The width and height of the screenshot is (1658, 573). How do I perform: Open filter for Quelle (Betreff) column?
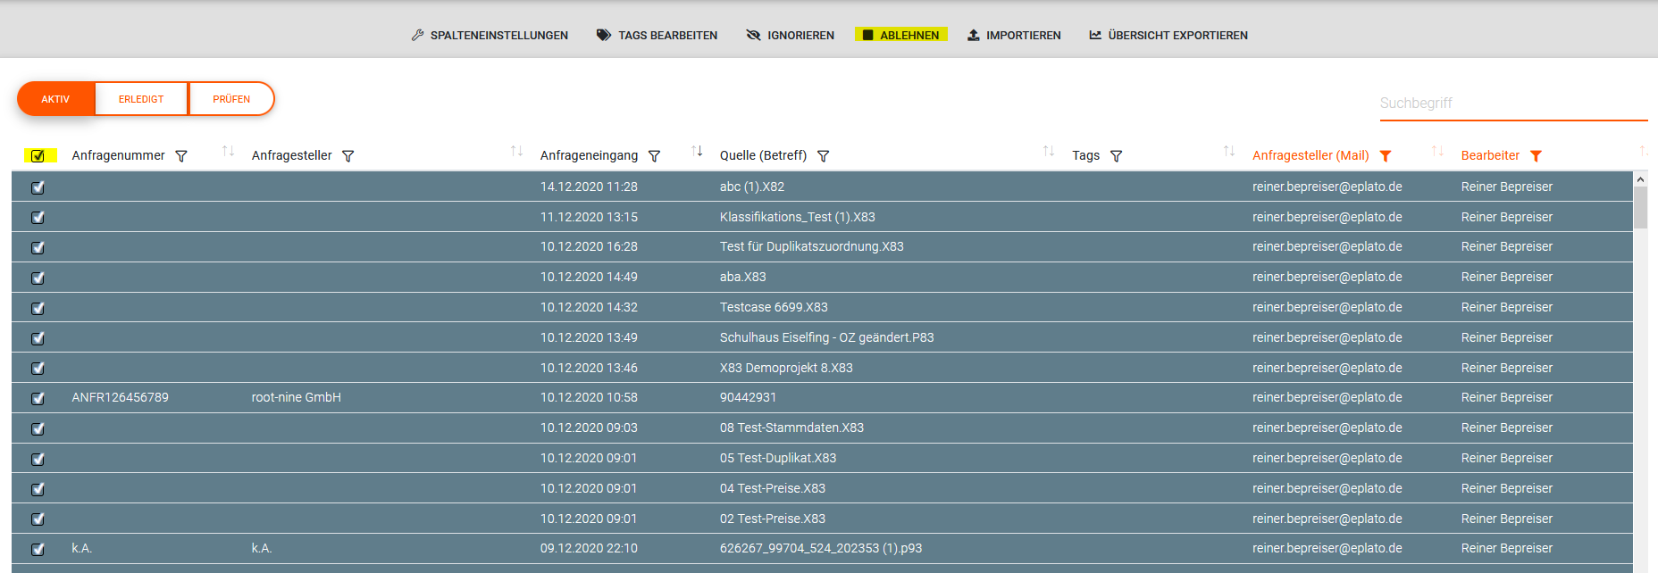coord(824,156)
